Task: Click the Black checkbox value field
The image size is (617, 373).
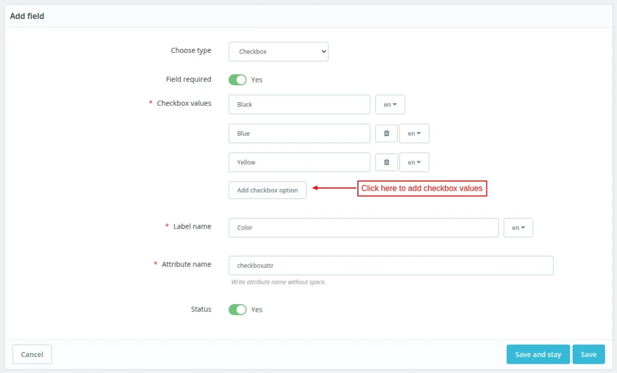Action: pos(299,104)
